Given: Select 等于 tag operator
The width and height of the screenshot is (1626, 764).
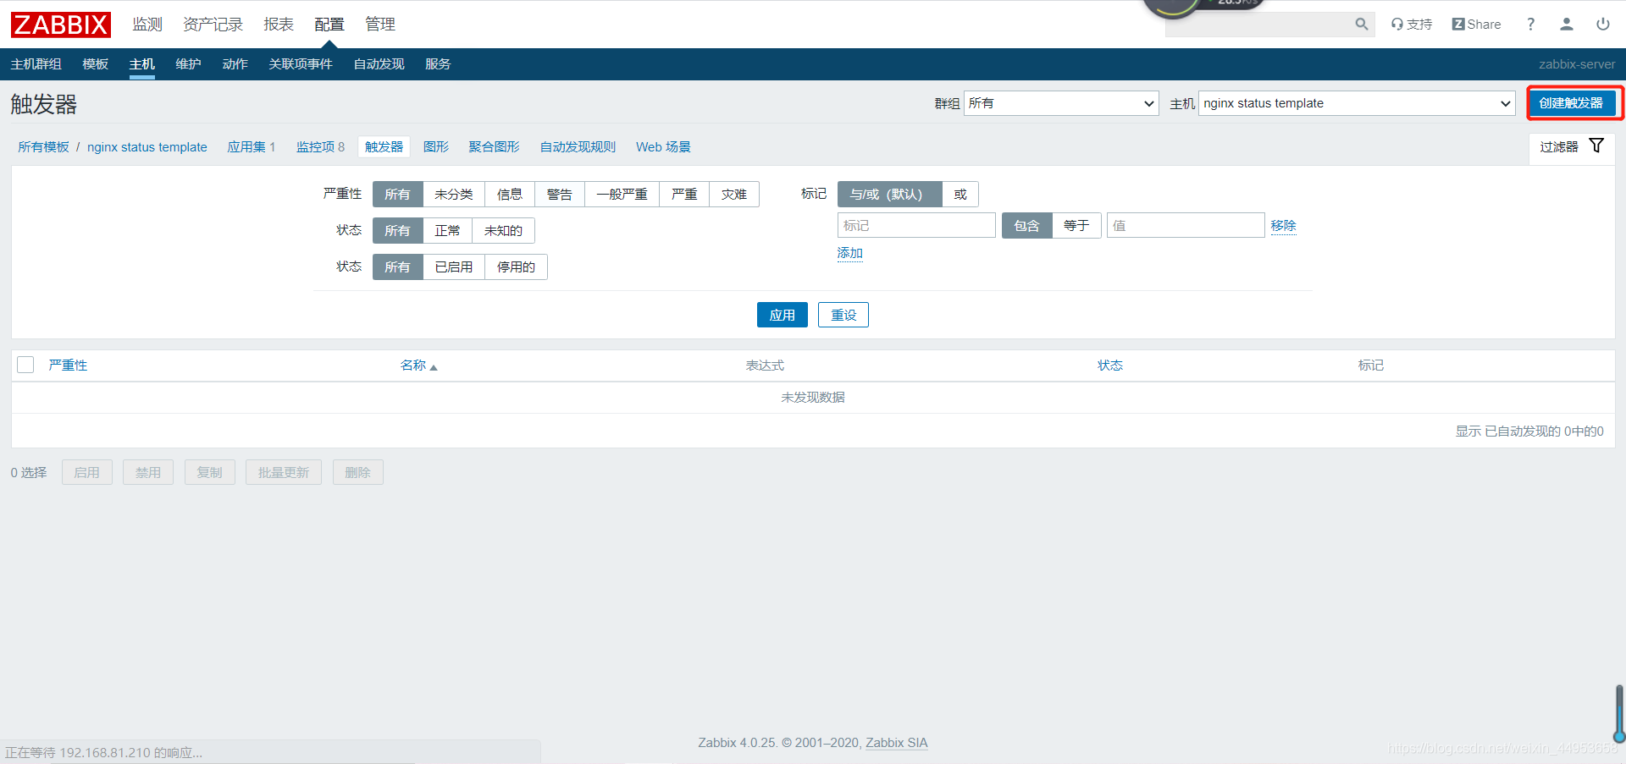Looking at the screenshot, I should 1076,226.
